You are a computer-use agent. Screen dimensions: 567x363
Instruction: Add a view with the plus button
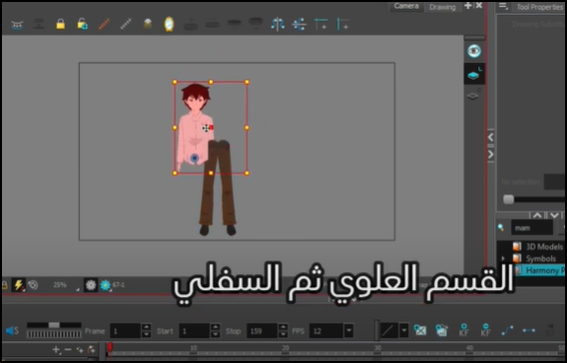click(x=468, y=5)
